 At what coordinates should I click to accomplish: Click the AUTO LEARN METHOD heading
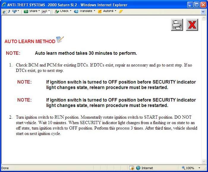click(30, 41)
